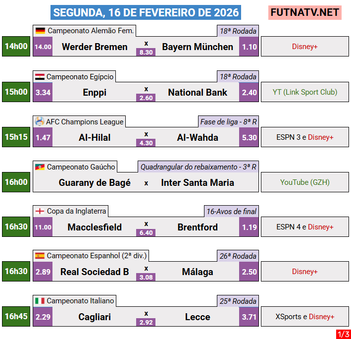This screenshot has height=339, width=351.
Task: Select Bayern München odds 1.10
Action: (x=249, y=47)
